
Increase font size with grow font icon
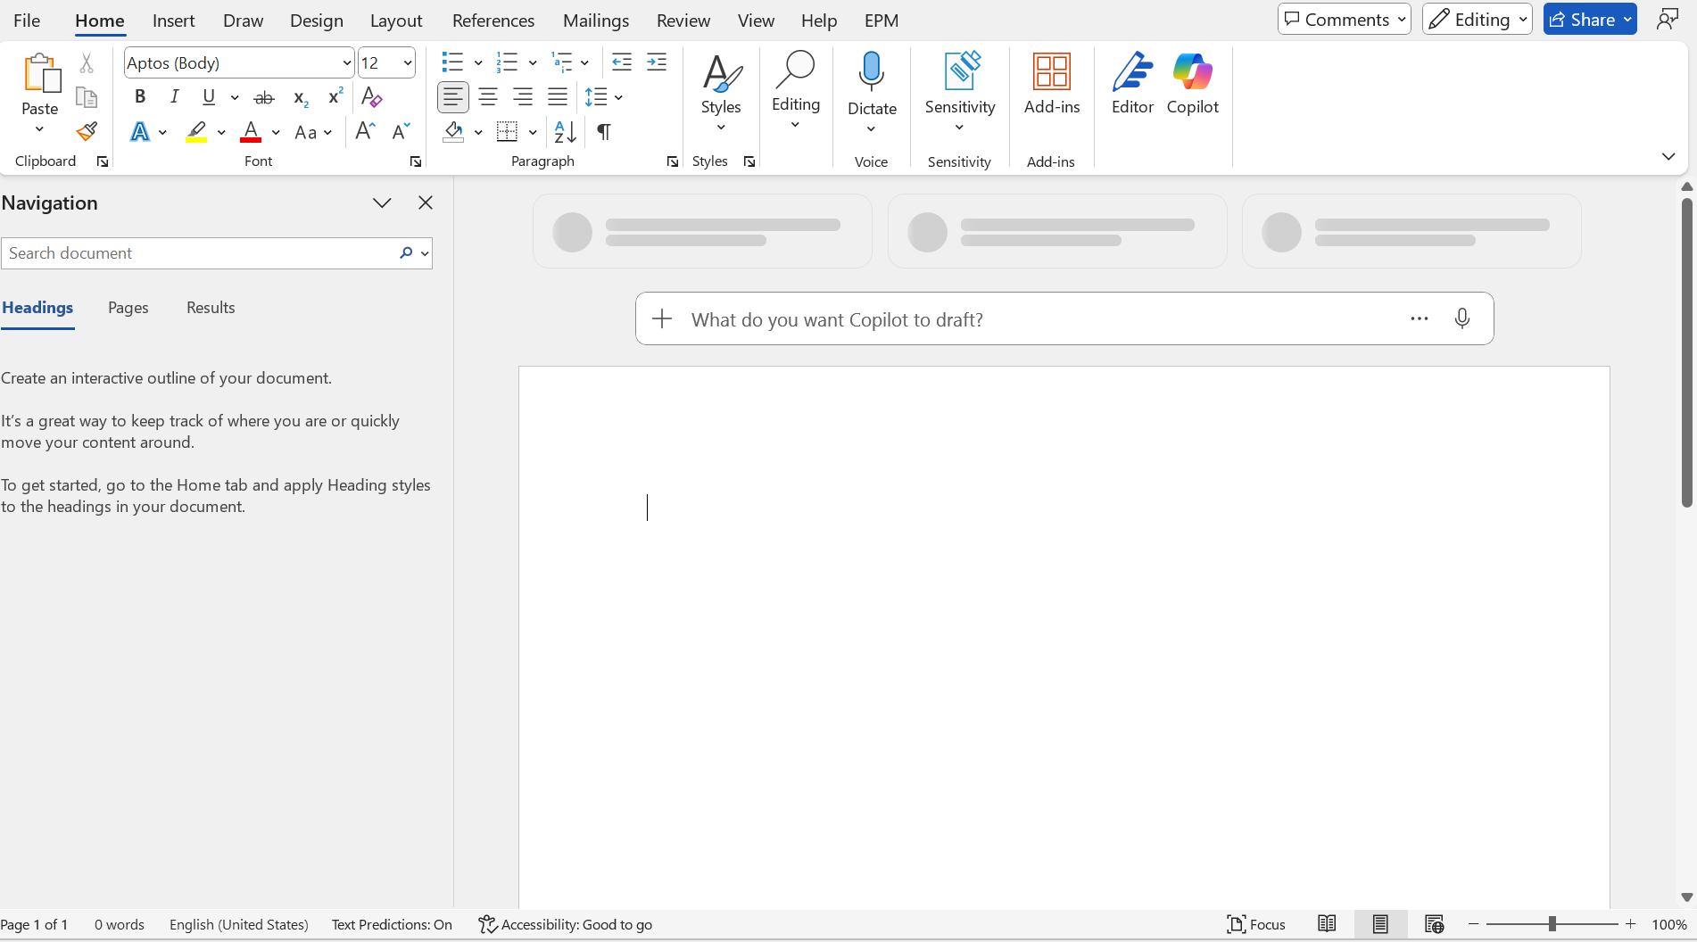pos(365,132)
